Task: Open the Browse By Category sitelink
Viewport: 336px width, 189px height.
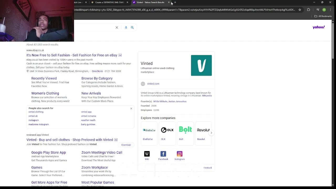Action: 97,78
